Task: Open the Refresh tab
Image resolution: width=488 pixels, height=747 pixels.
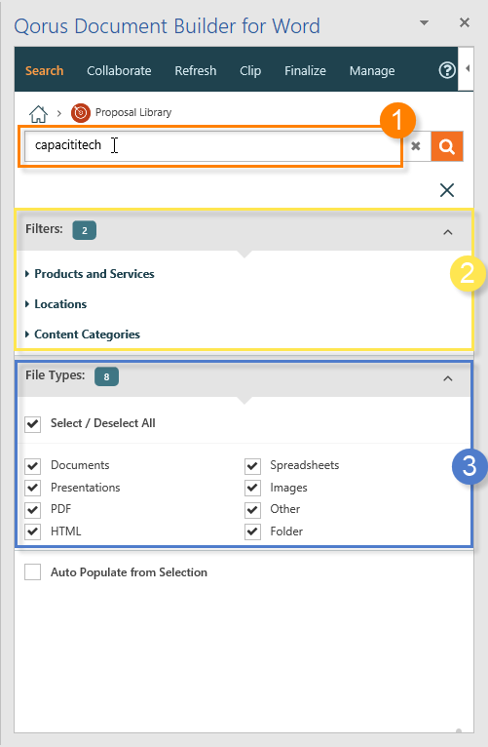Action: coord(196,70)
